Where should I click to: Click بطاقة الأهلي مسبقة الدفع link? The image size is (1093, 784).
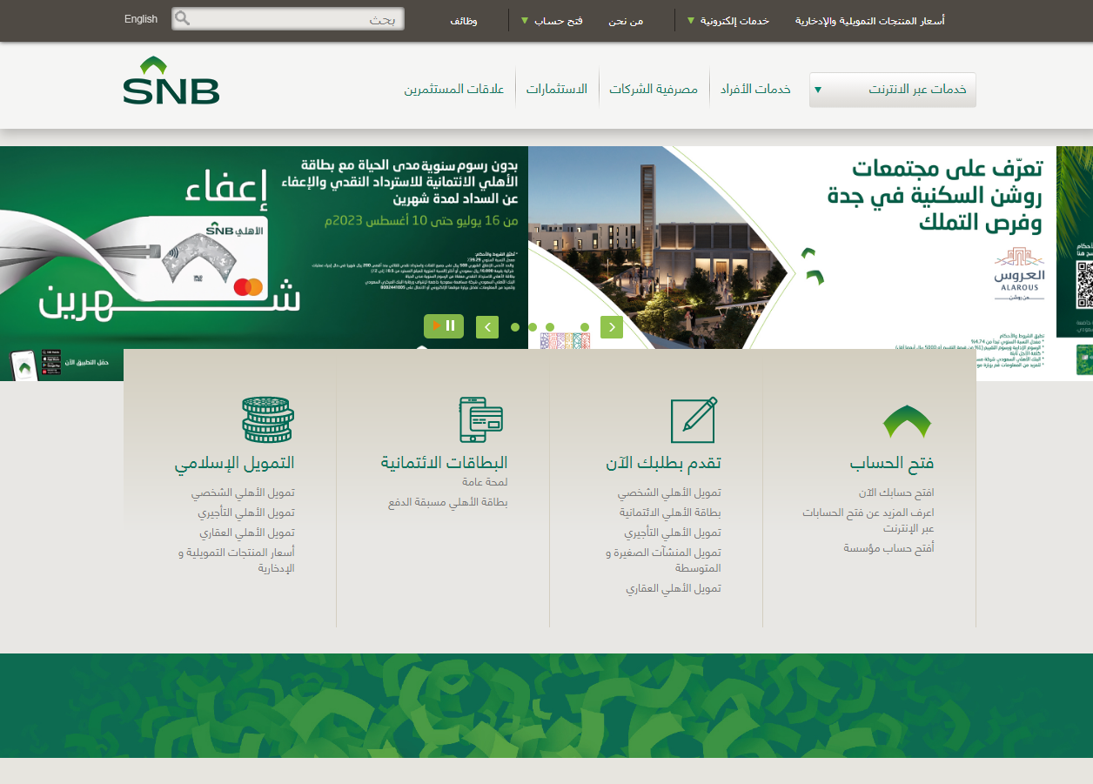tap(447, 502)
